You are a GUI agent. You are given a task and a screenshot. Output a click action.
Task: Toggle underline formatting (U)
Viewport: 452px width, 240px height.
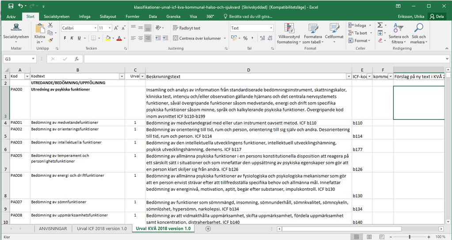point(79,38)
